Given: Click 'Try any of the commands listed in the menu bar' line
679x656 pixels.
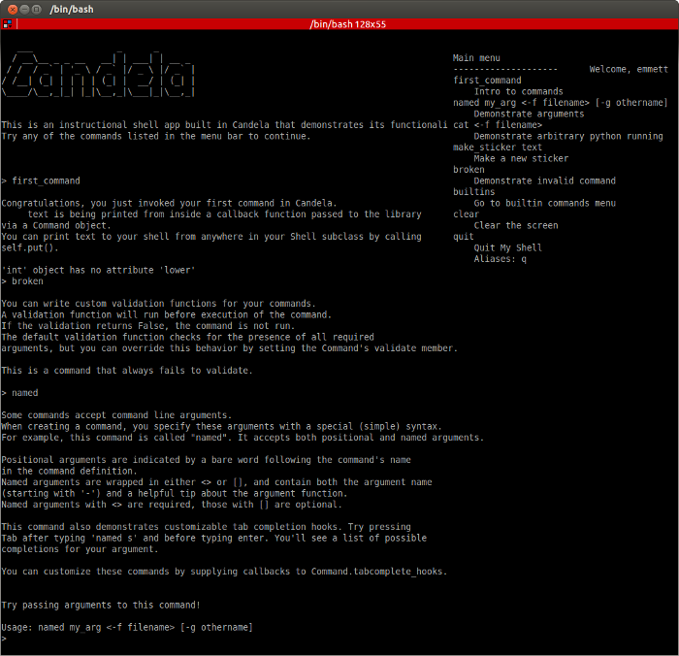Looking at the screenshot, I should tap(156, 136).
